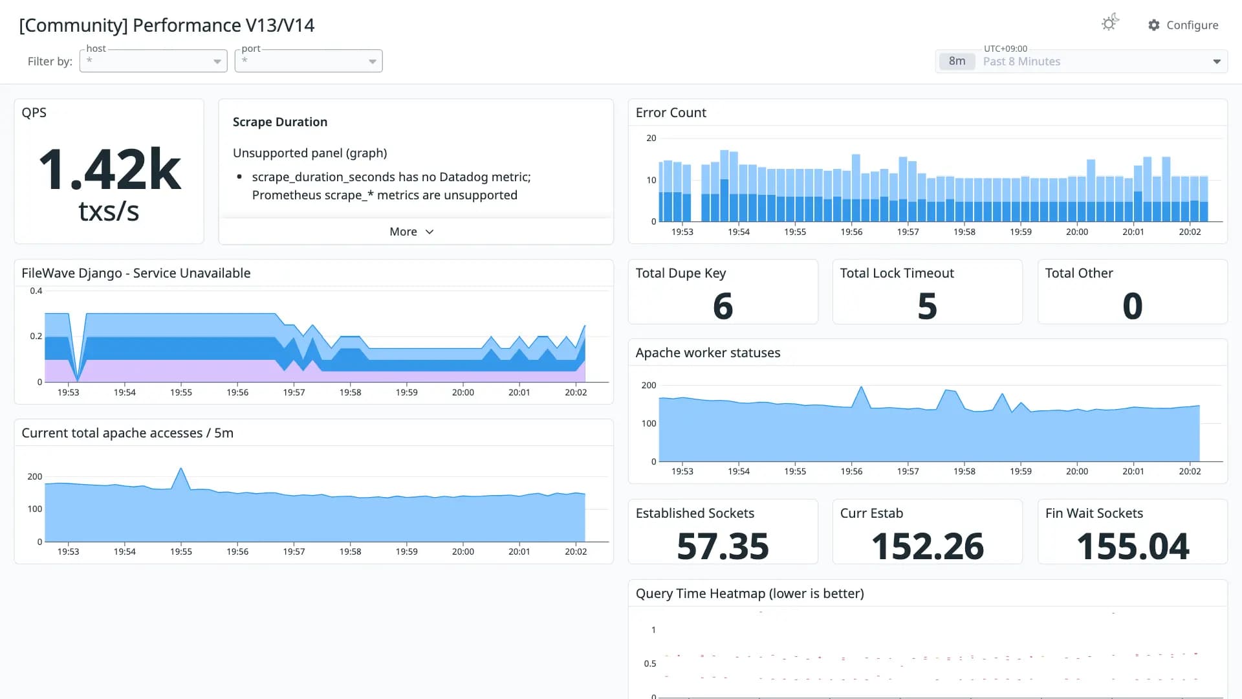The height and width of the screenshot is (699, 1242).
Task: Click the Established Sockets value 57.35
Action: [x=723, y=546]
